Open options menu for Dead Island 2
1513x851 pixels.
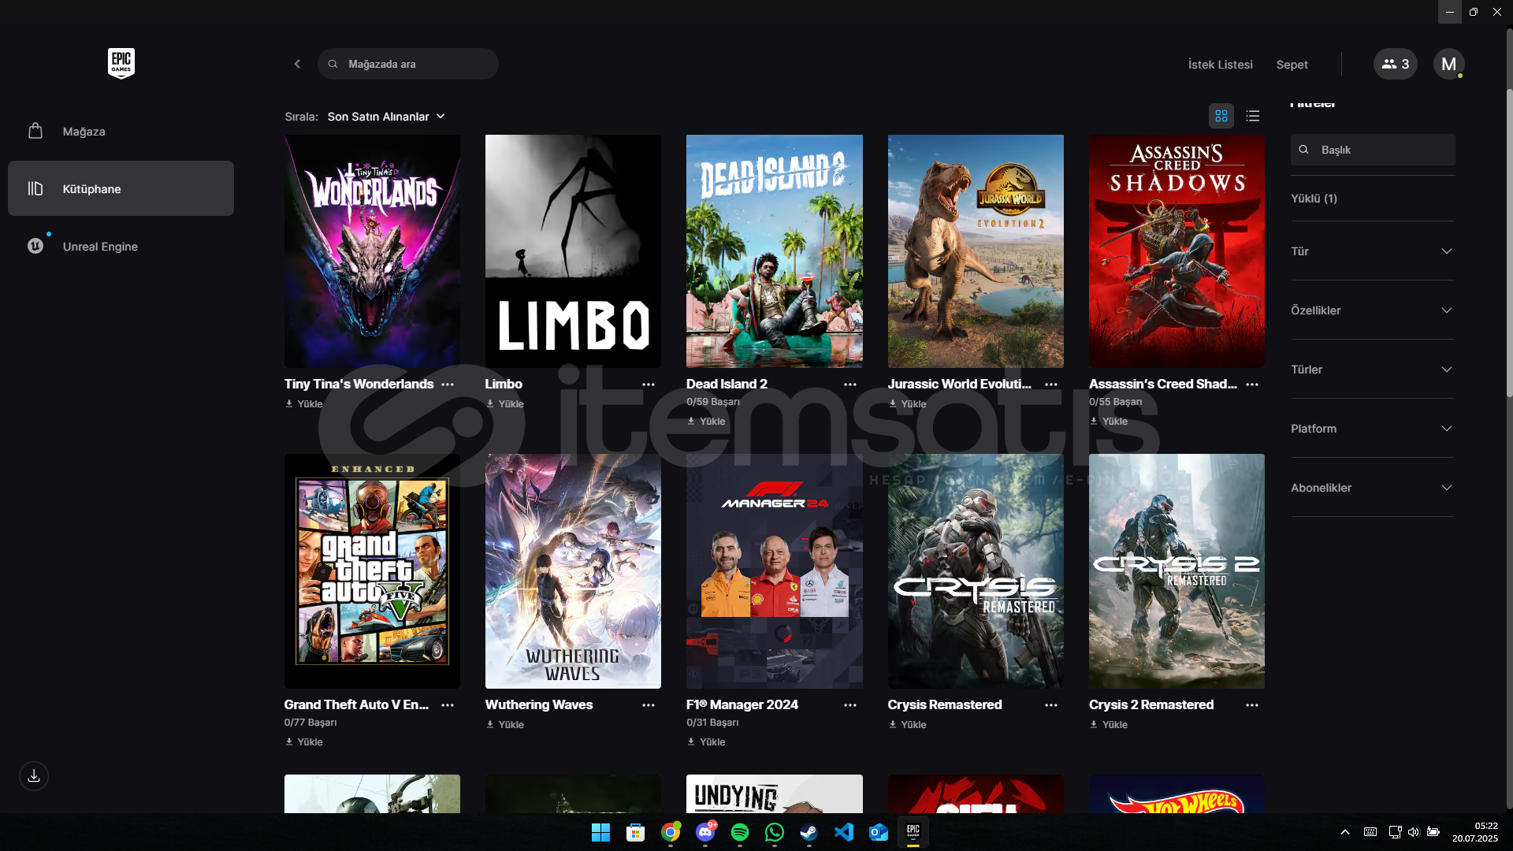[x=850, y=385]
